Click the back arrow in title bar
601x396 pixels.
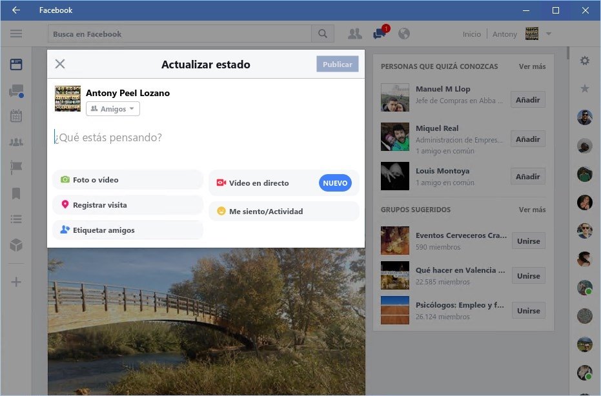pos(15,10)
